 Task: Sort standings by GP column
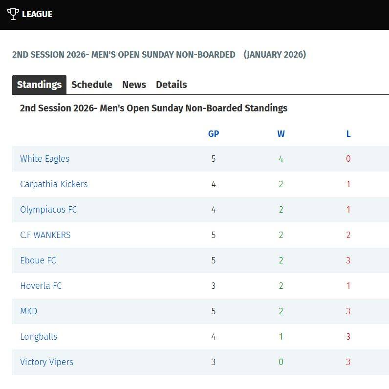214,134
